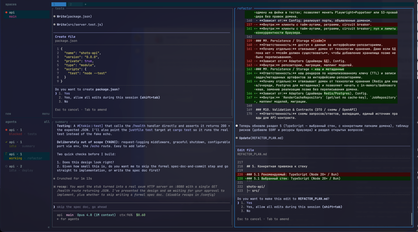Viewport: 418px width, 232px height.
Task: Open the idle summary agent entry
Action: pos(27,144)
